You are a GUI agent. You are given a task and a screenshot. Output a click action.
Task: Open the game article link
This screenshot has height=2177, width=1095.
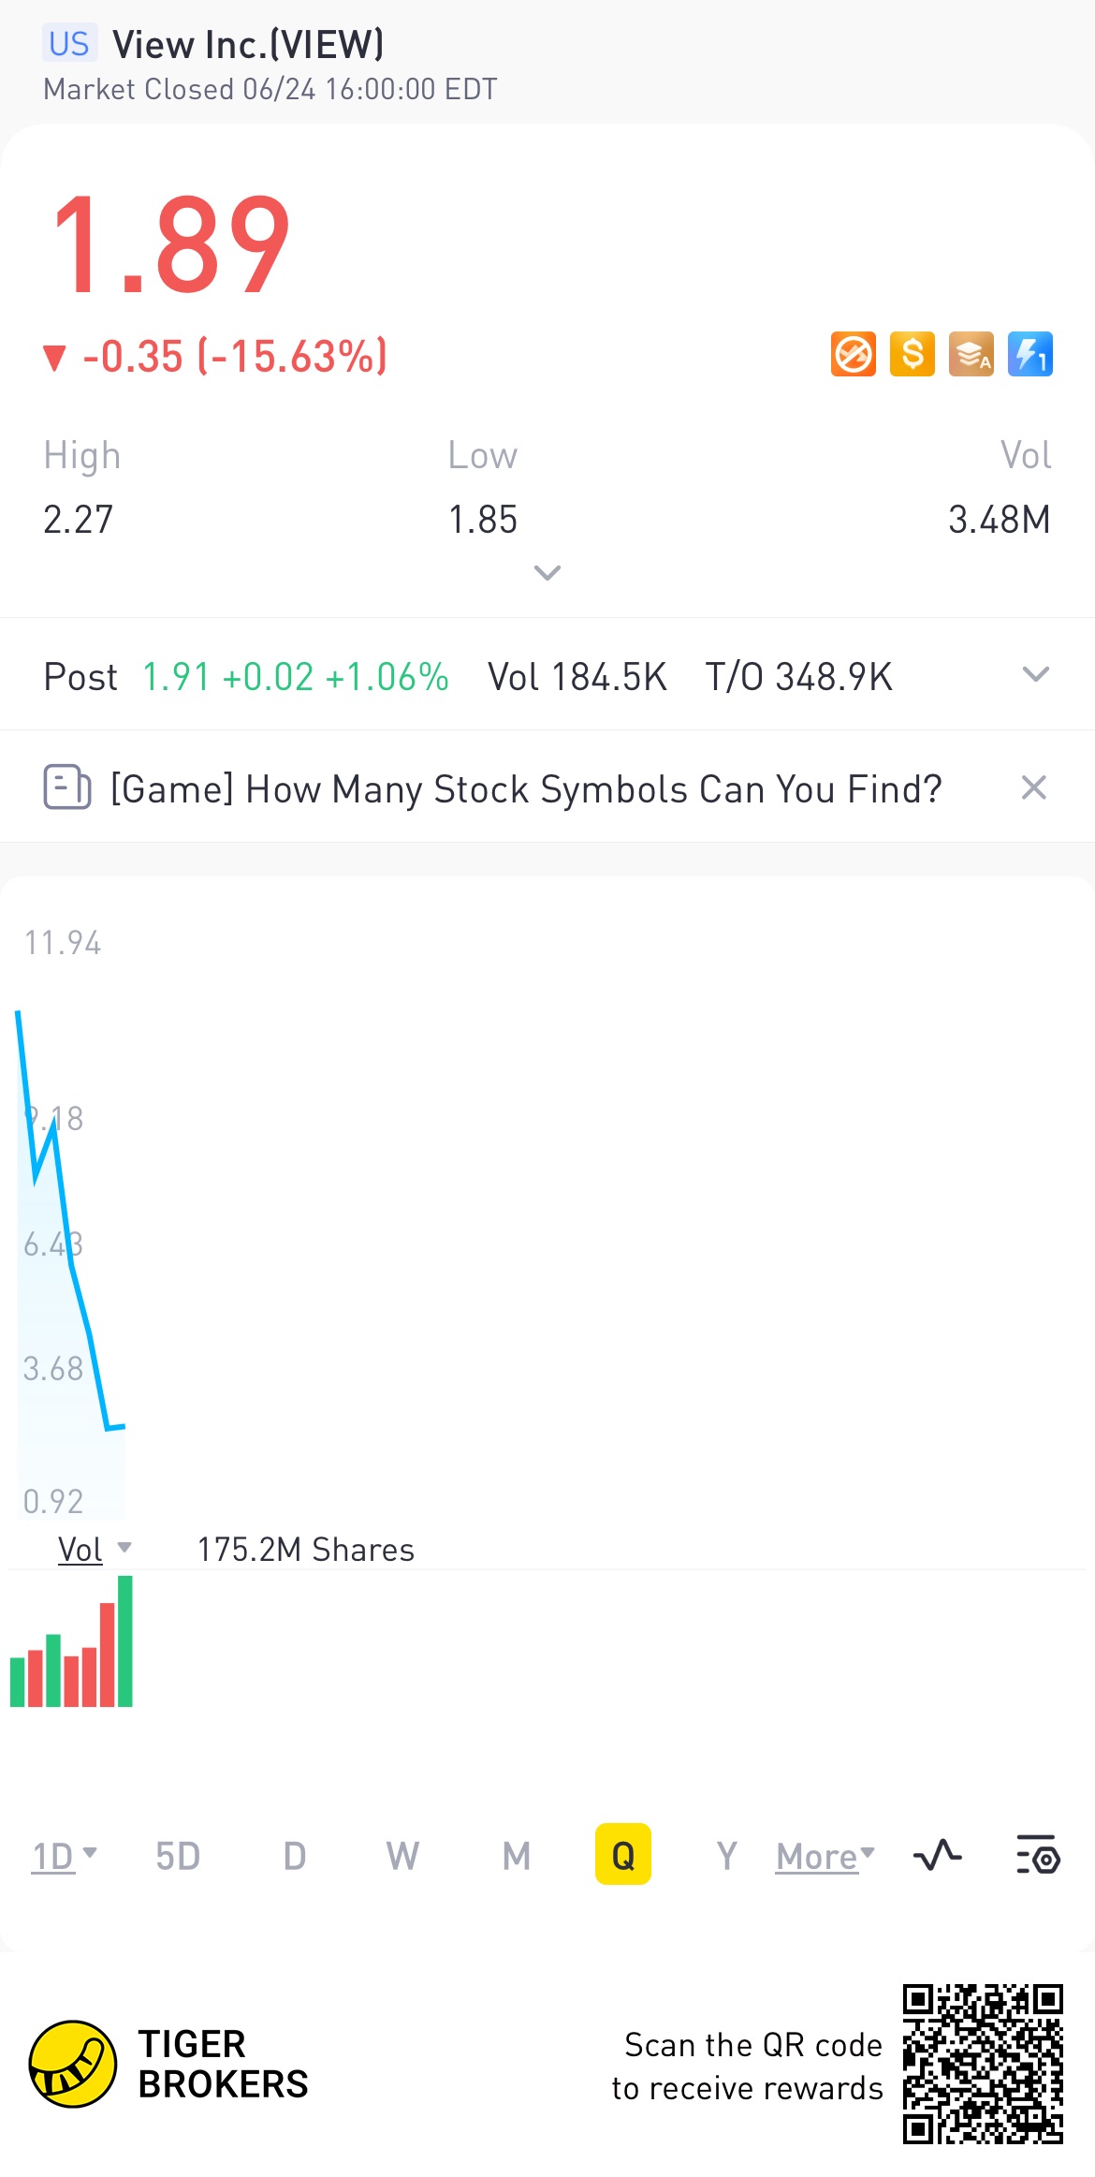point(526,789)
